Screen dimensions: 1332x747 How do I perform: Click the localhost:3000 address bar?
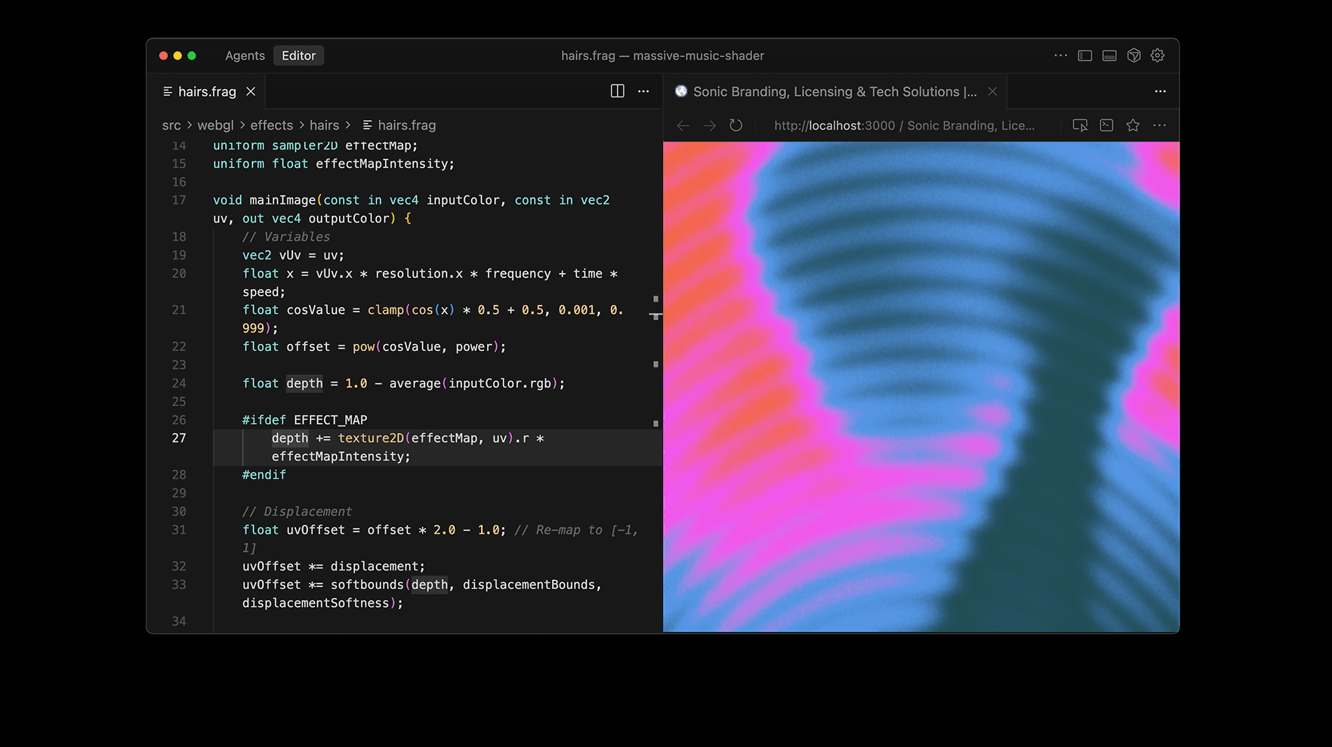pyautogui.click(x=903, y=125)
